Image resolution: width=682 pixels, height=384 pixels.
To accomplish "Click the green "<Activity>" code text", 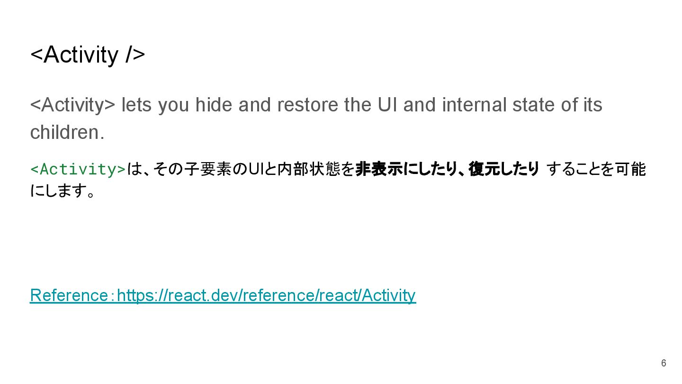I will click(78, 169).
